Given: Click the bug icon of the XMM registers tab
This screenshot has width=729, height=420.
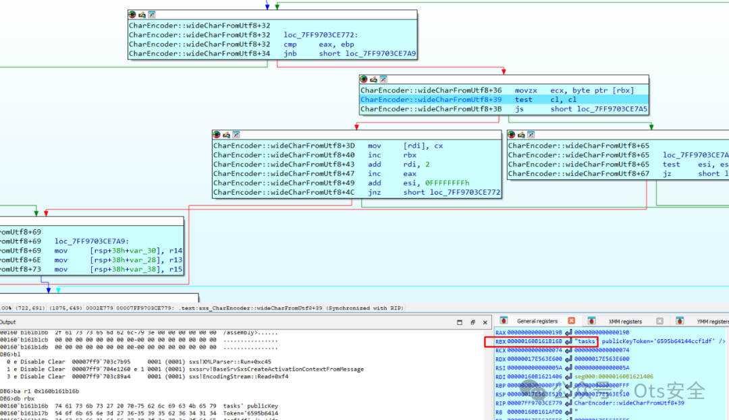Looking at the screenshot, I should click(591, 321).
